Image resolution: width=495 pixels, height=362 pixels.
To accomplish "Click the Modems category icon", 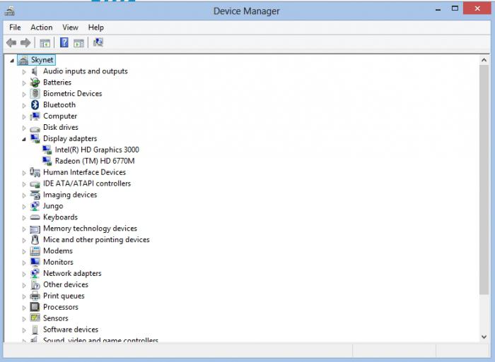I will (x=35, y=251).
